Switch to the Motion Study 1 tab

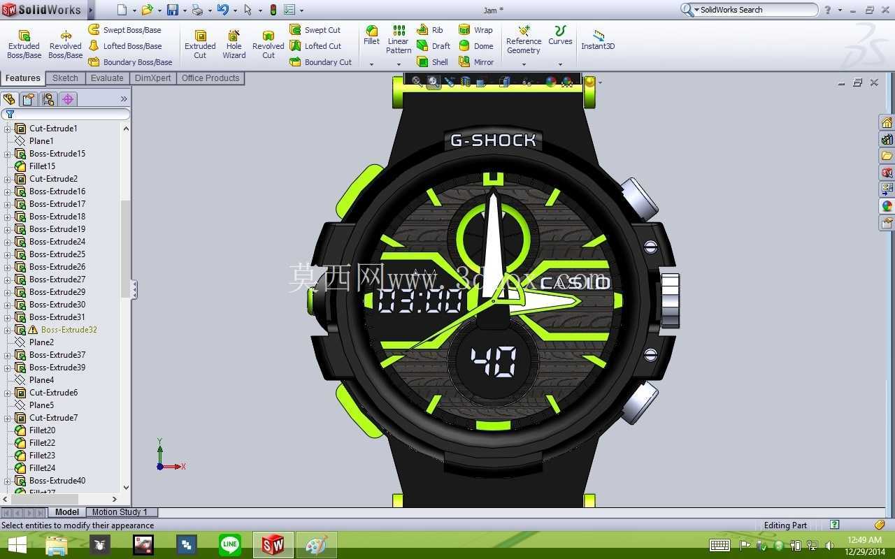coord(120,512)
